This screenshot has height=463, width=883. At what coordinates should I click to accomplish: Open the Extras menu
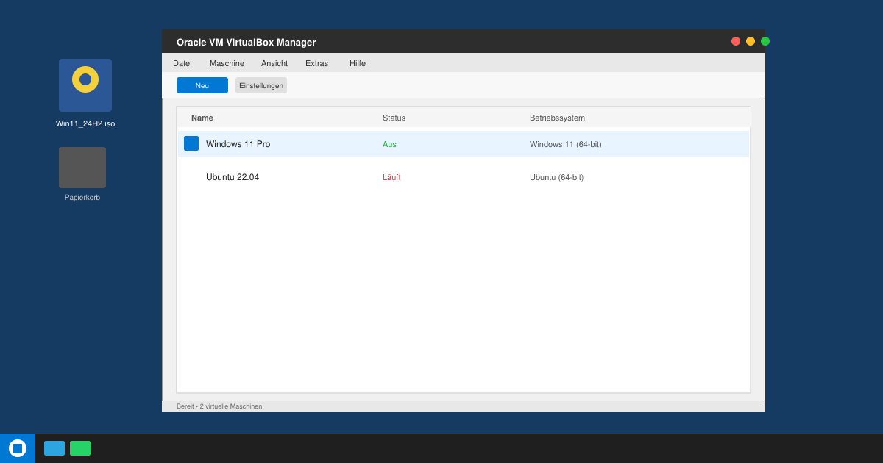coord(317,63)
